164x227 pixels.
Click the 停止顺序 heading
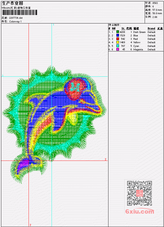point(115,25)
